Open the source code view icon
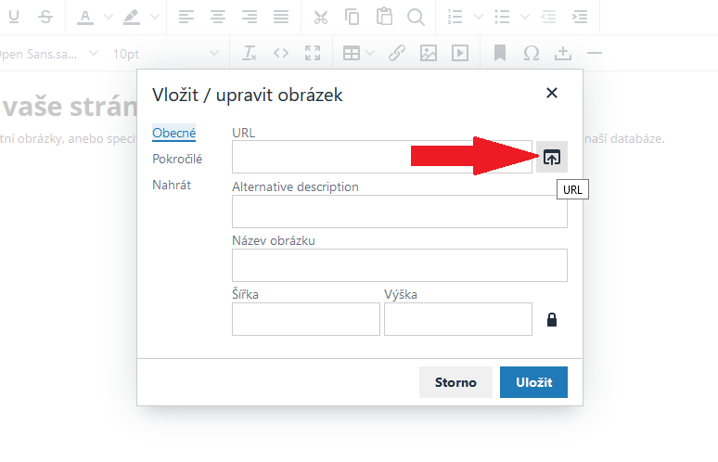Viewport: 718px width, 462px height. click(281, 53)
